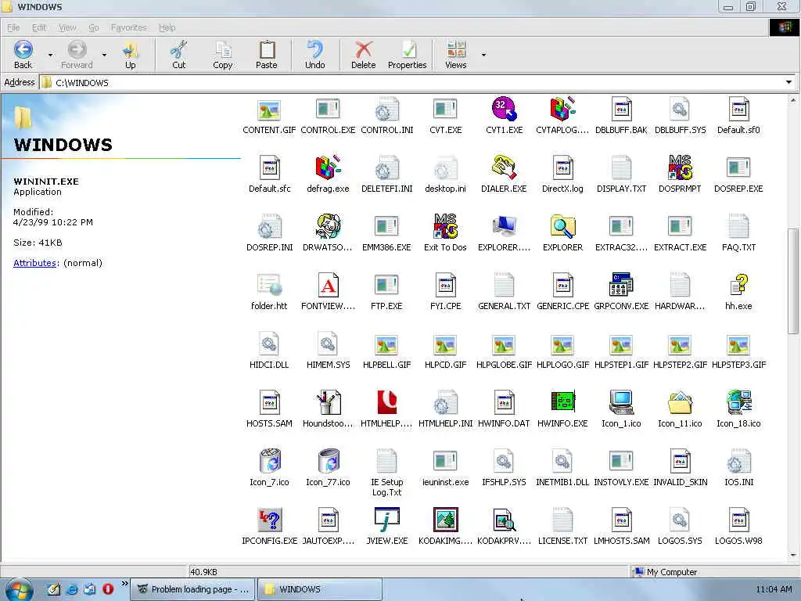Screen dimensions: 801x601
Task: Click the scrollbar down arrow
Action: click(x=793, y=555)
